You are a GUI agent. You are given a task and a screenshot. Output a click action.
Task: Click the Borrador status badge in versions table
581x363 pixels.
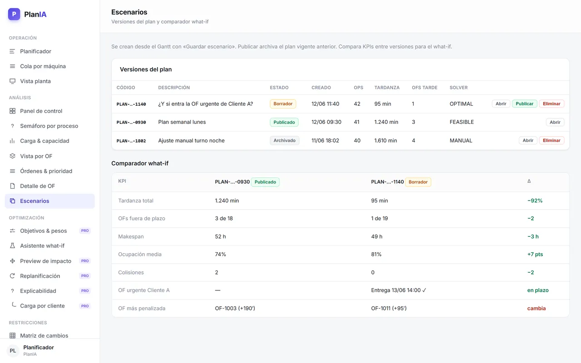tap(283, 104)
